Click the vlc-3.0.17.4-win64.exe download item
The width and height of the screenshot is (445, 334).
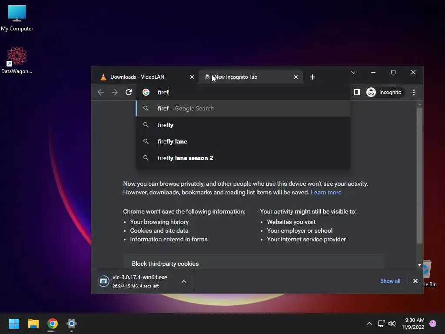139,281
